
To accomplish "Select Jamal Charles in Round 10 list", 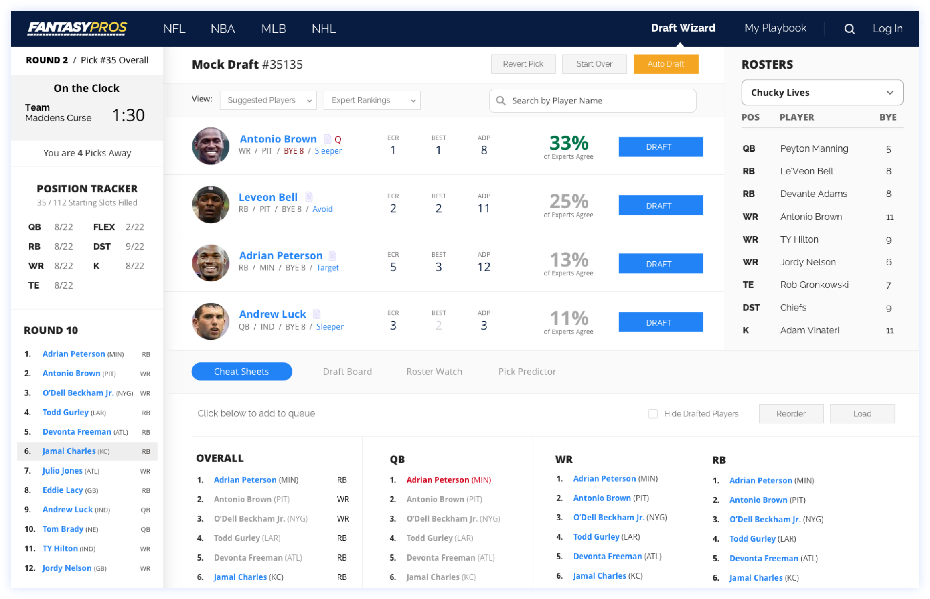I will click(69, 451).
